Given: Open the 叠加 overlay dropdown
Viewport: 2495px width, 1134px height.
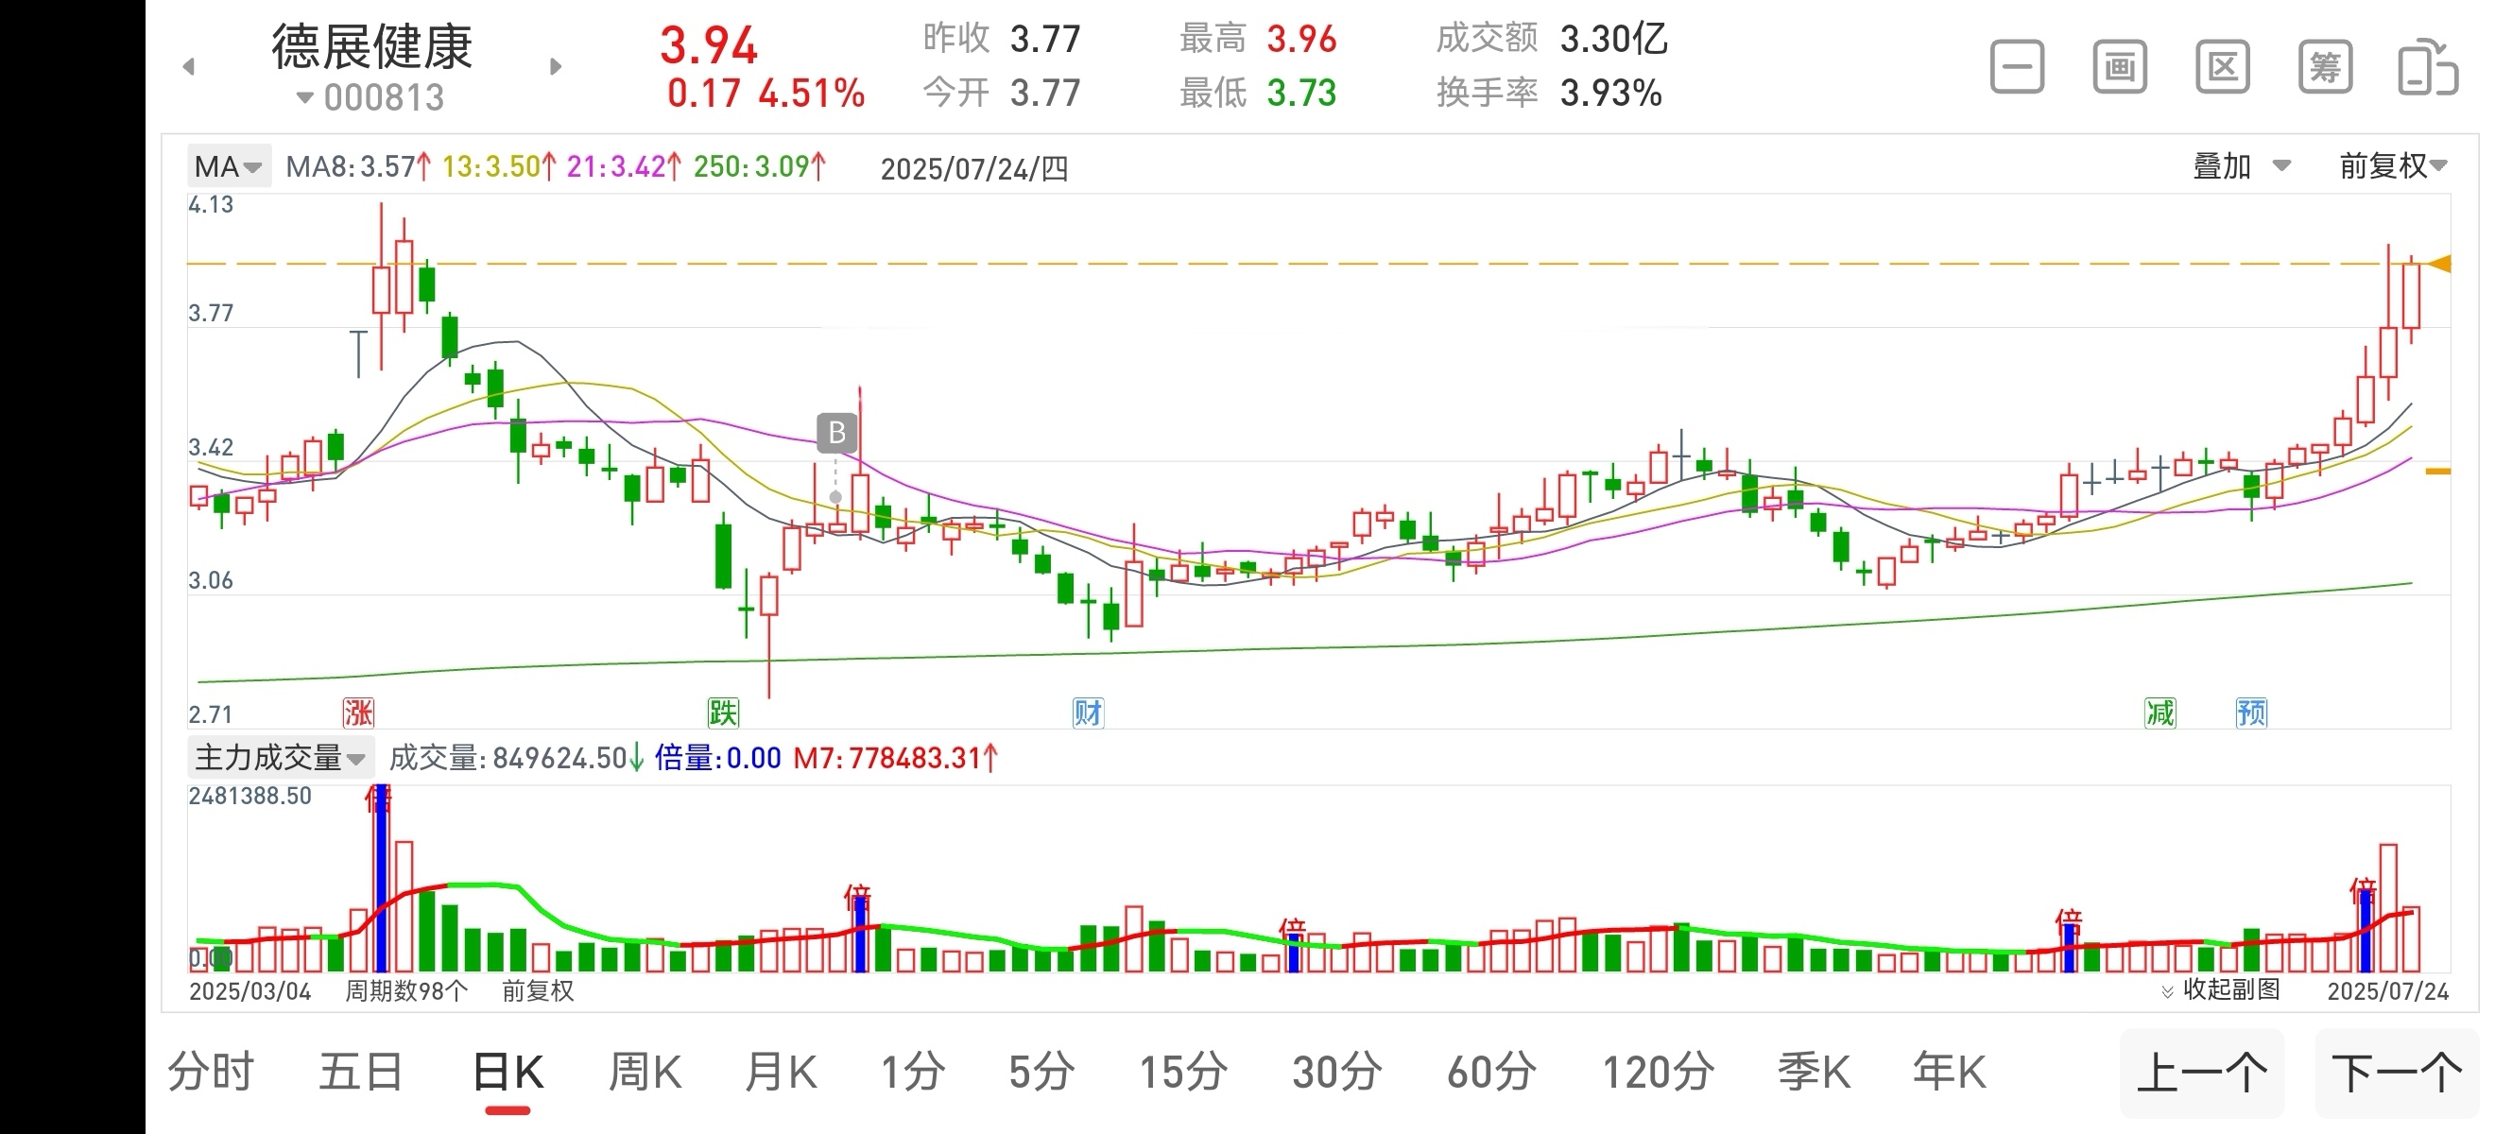Looking at the screenshot, I should click(2241, 165).
